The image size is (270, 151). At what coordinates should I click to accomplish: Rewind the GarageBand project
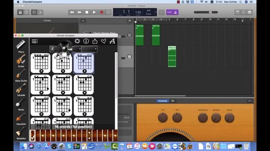(72, 12)
